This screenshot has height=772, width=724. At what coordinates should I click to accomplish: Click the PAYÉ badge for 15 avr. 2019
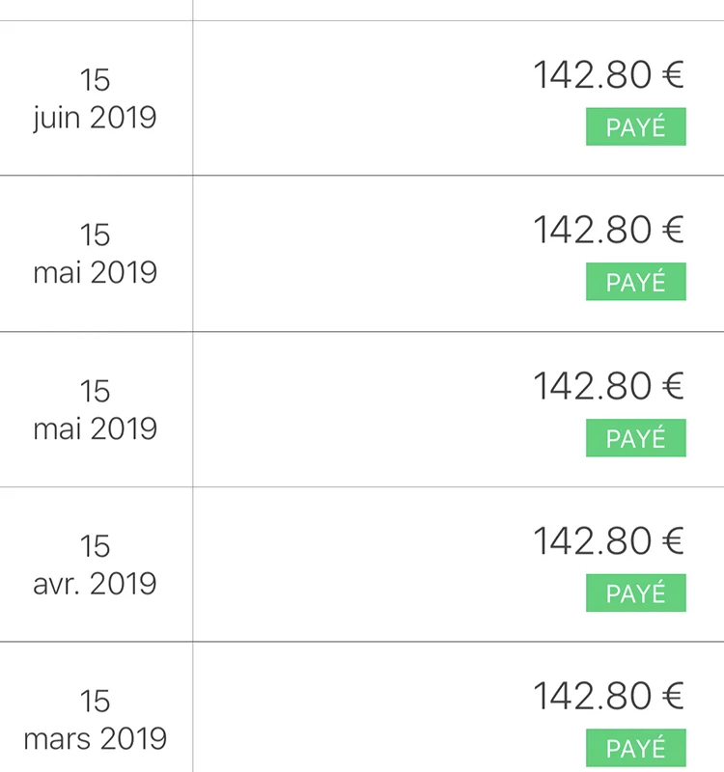coord(636,593)
